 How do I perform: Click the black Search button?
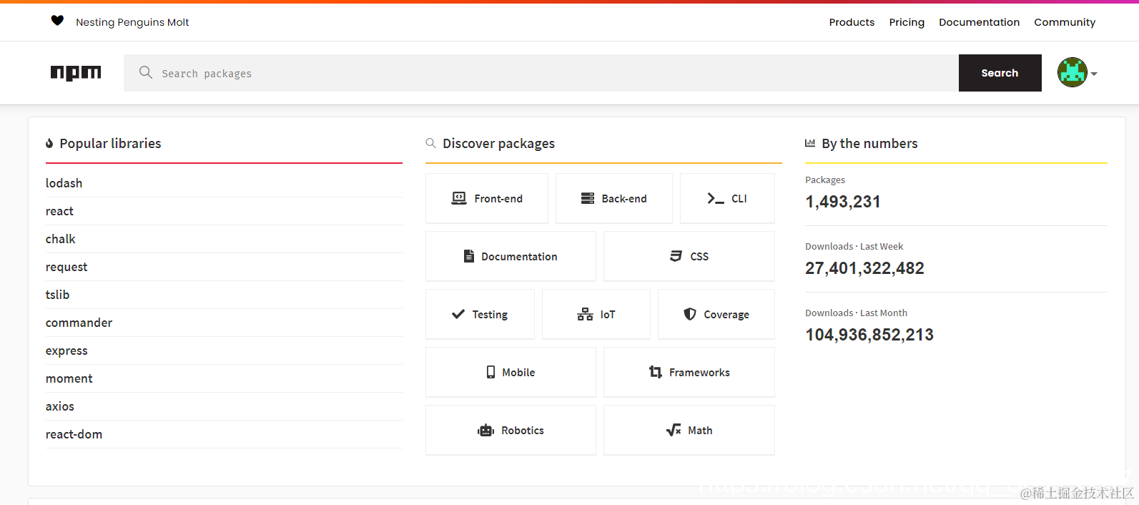pos(1000,73)
